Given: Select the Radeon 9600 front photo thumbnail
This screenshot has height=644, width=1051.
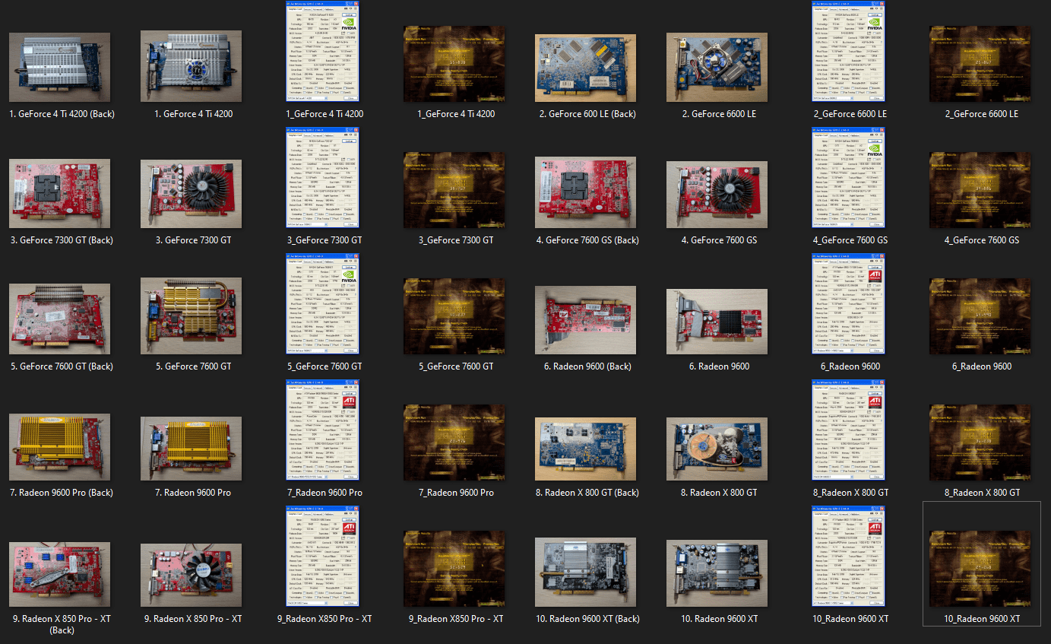Looking at the screenshot, I should coord(717,322).
